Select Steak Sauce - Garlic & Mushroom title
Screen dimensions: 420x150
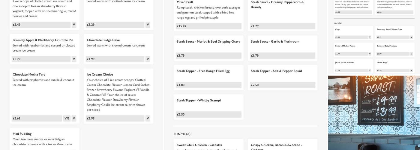275,42
